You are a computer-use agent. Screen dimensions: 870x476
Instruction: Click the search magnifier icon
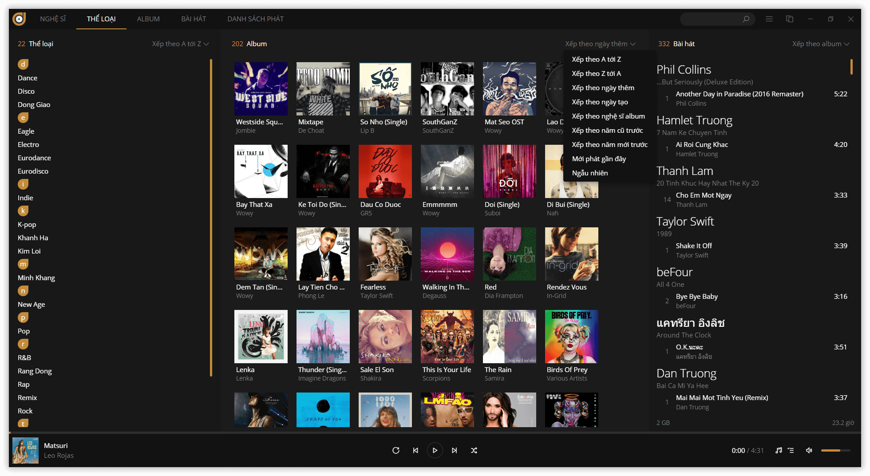click(x=746, y=19)
